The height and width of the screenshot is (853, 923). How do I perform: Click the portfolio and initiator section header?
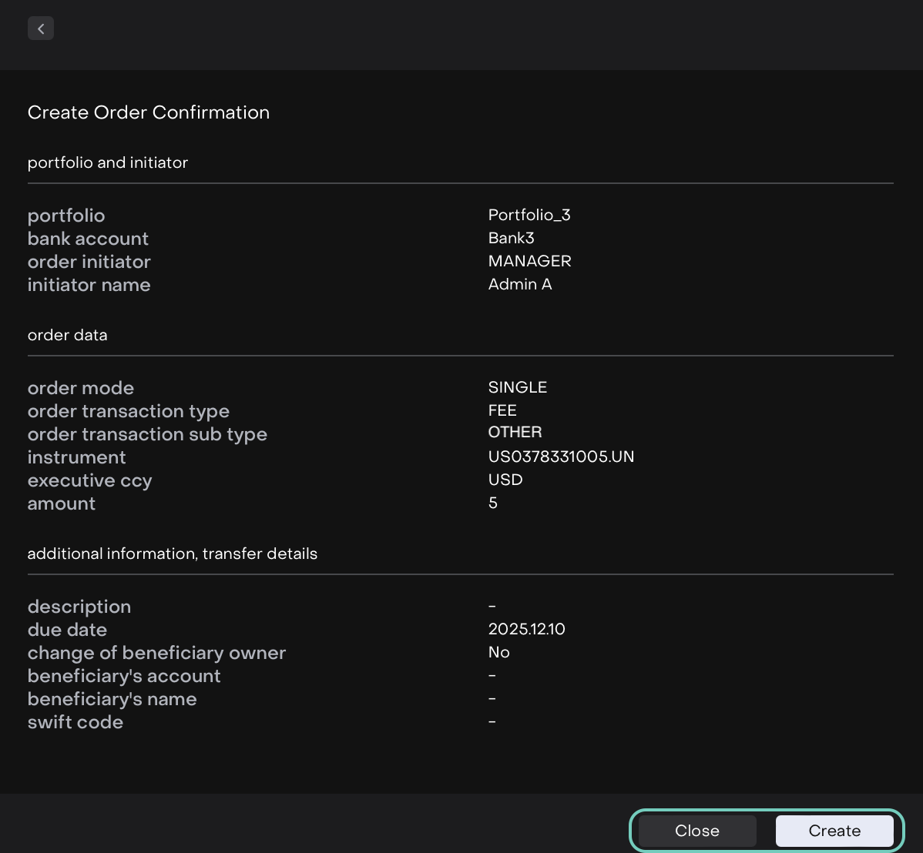point(108,162)
